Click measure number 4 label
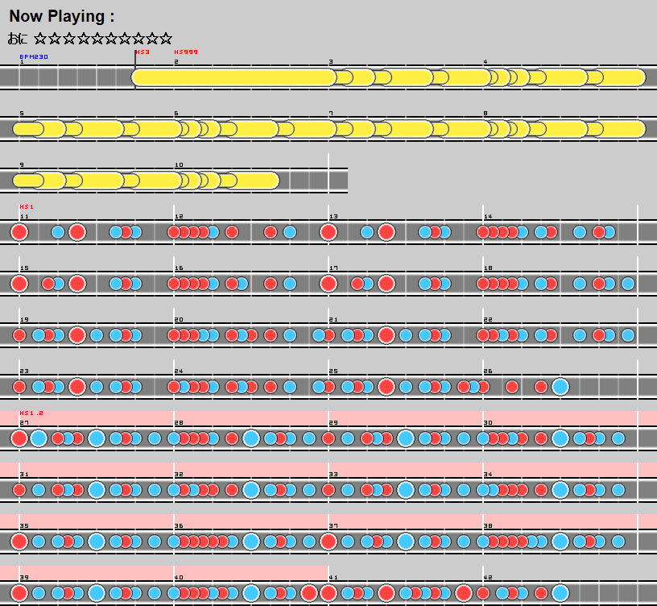 [x=486, y=62]
